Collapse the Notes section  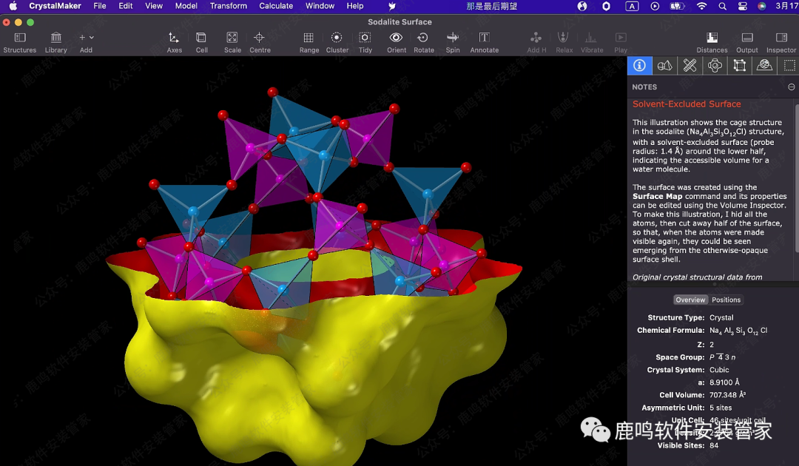[791, 87]
